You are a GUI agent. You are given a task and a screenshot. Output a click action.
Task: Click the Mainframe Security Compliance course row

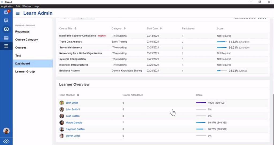click(77, 36)
